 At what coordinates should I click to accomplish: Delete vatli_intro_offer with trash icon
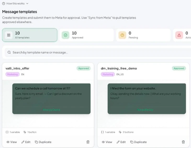click(x=88, y=142)
